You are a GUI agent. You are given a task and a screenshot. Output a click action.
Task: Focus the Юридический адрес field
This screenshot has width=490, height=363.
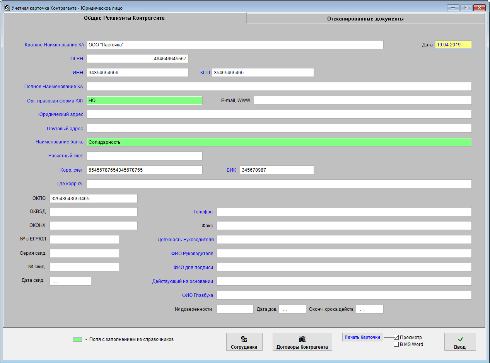279,114
